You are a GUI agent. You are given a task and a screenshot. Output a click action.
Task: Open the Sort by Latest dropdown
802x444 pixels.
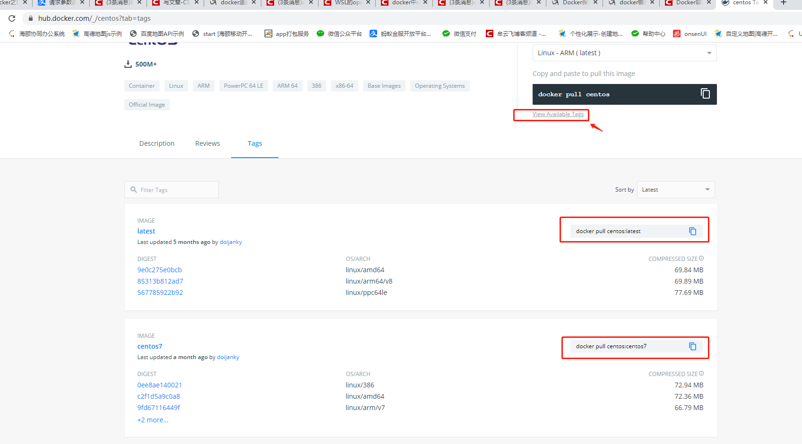[676, 190]
